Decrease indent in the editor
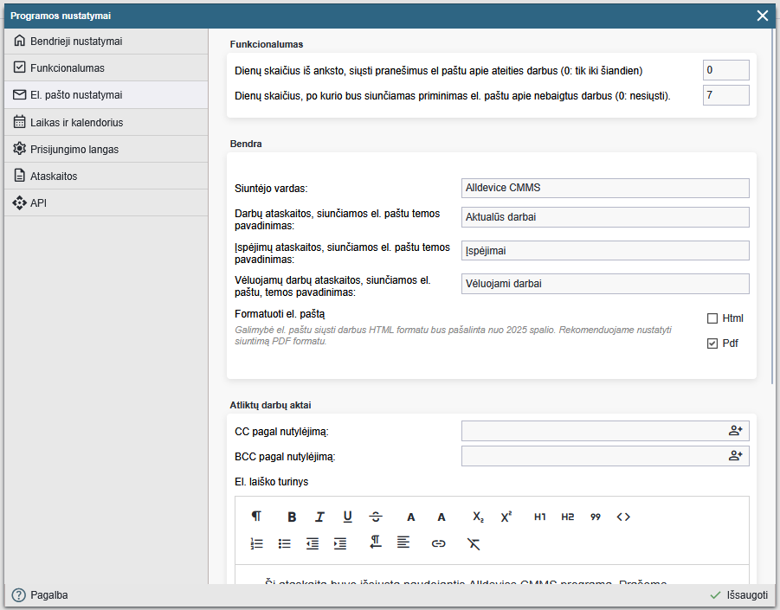 pos(313,543)
